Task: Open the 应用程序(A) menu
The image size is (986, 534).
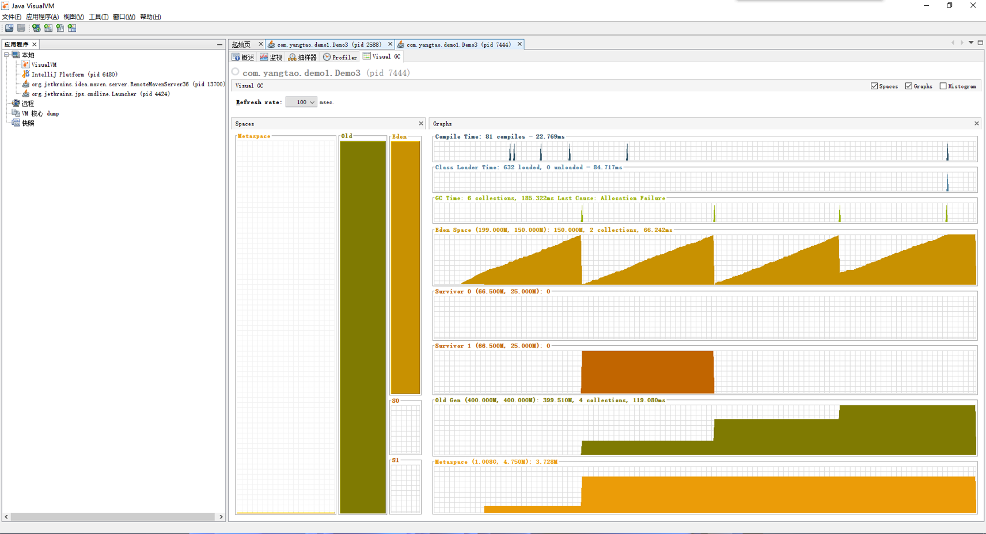Action: (42, 17)
